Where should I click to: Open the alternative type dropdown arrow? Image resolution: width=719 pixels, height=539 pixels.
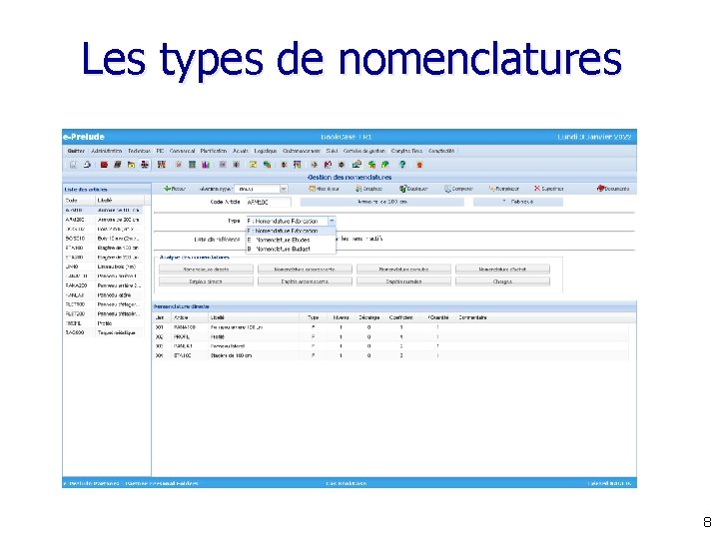click(284, 189)
